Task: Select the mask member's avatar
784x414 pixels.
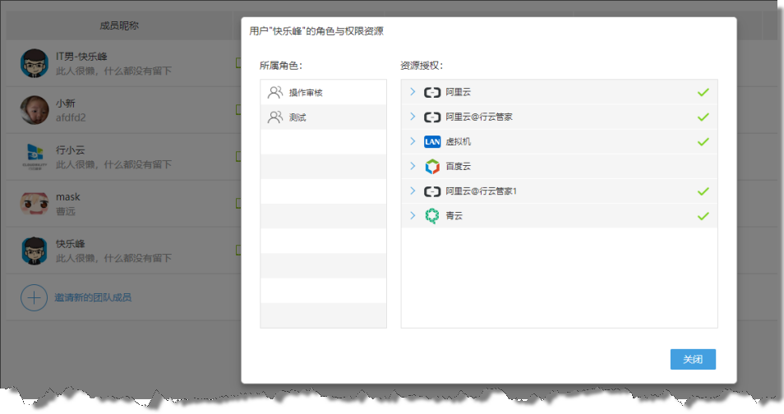Action: [x=34, y=204]
